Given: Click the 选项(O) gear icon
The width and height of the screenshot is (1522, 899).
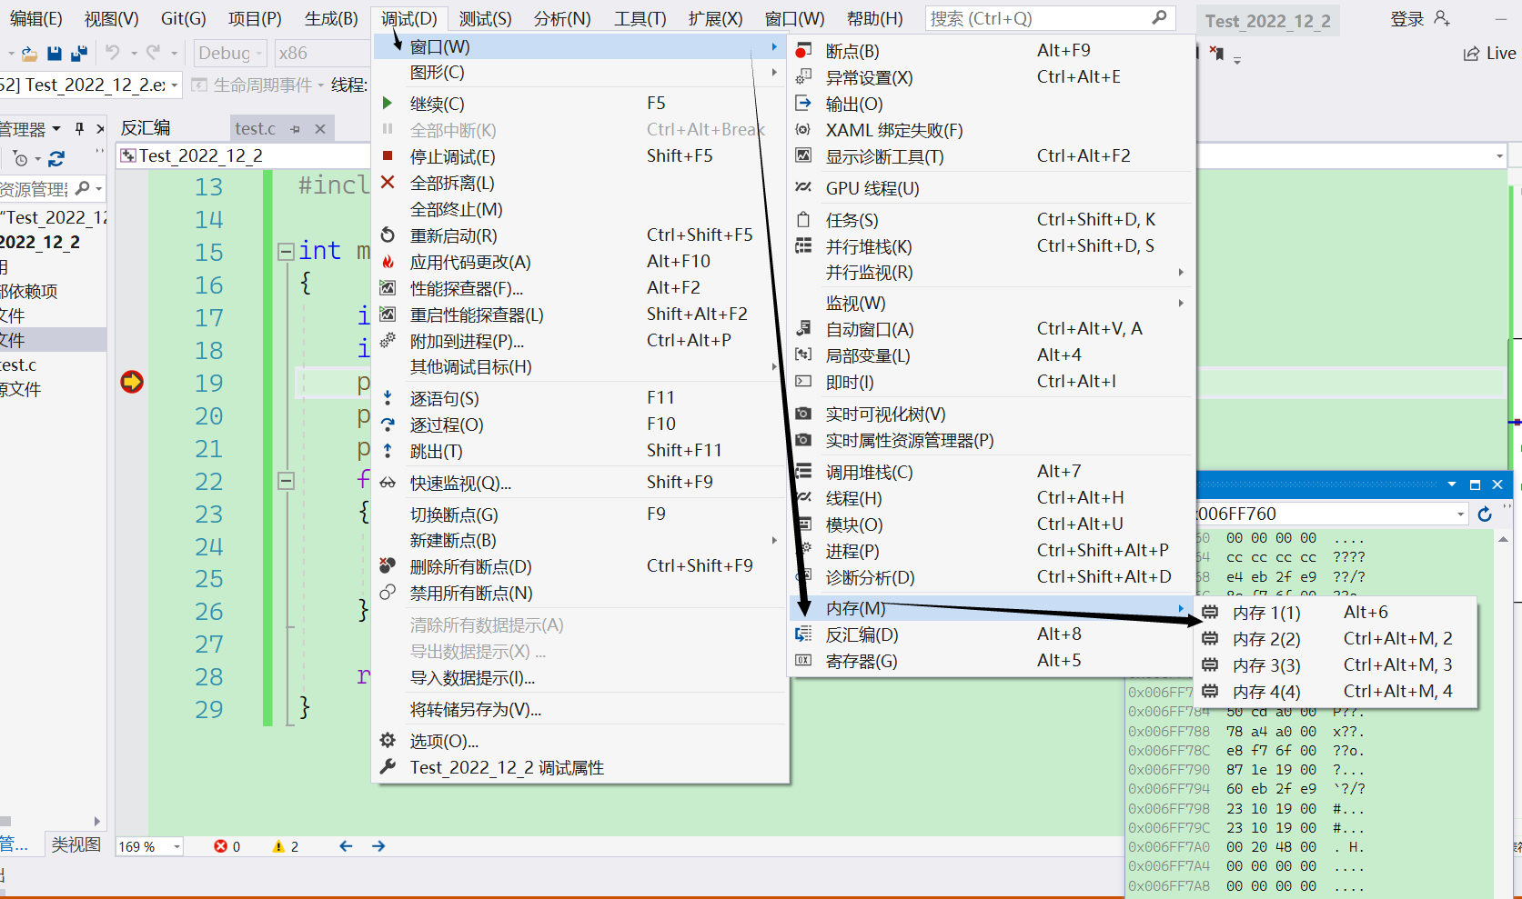Looking at the screenshot, I should click(388, 741).
